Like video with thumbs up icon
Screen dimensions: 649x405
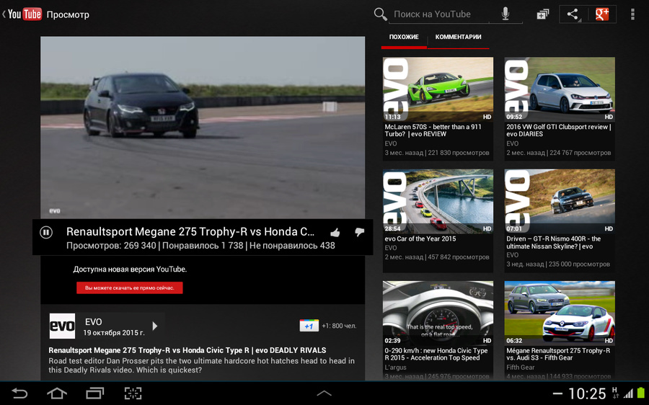click(x=335, y=233)
